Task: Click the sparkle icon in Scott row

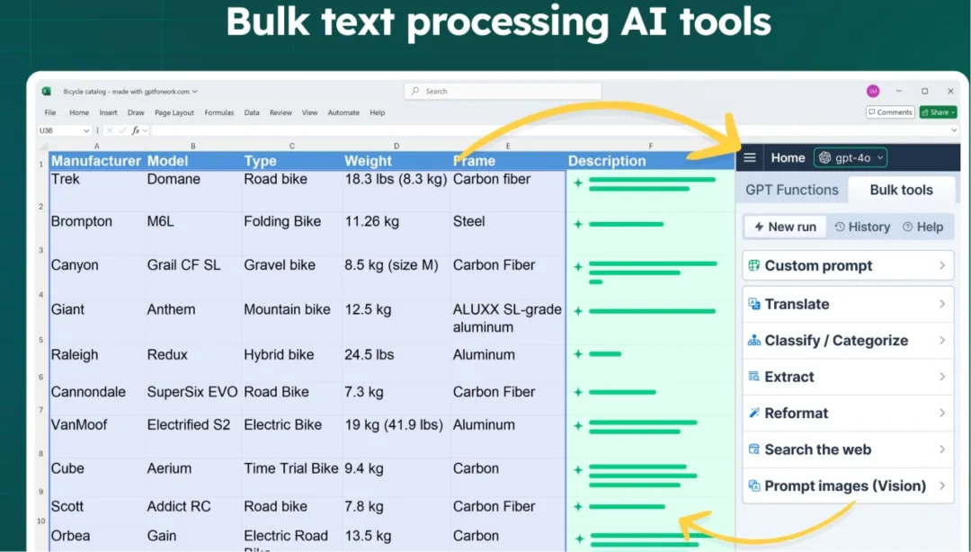Action: pyautogui.click(x=578, y=507)
